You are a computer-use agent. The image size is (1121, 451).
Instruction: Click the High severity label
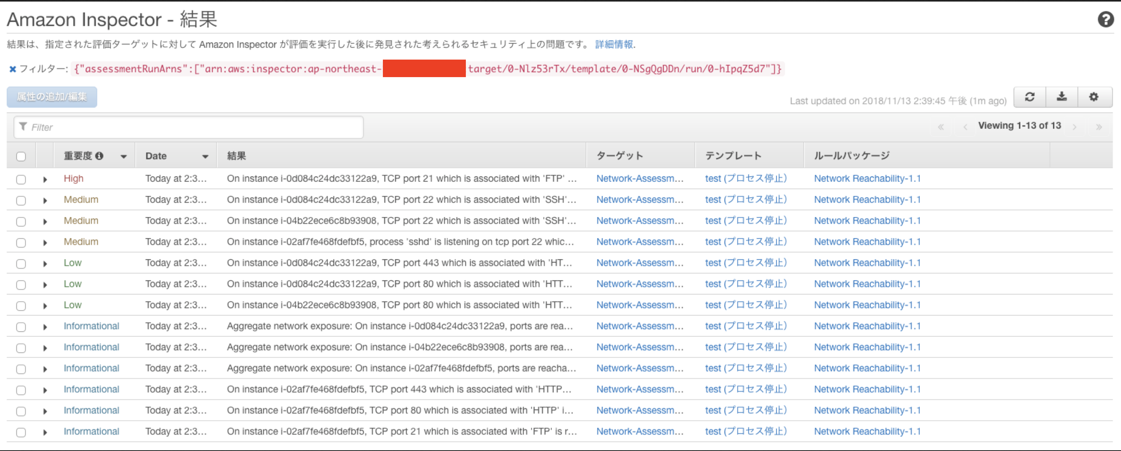click(x=74, y=178)
